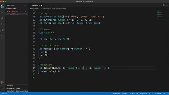Click the //Object literal comment
Screen dimensions: 169x95
(x=49, y=45)
